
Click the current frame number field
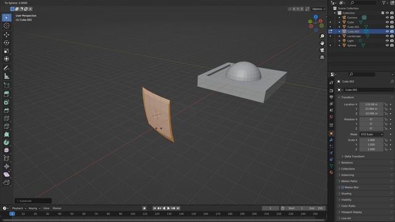(x=270, y=208)
